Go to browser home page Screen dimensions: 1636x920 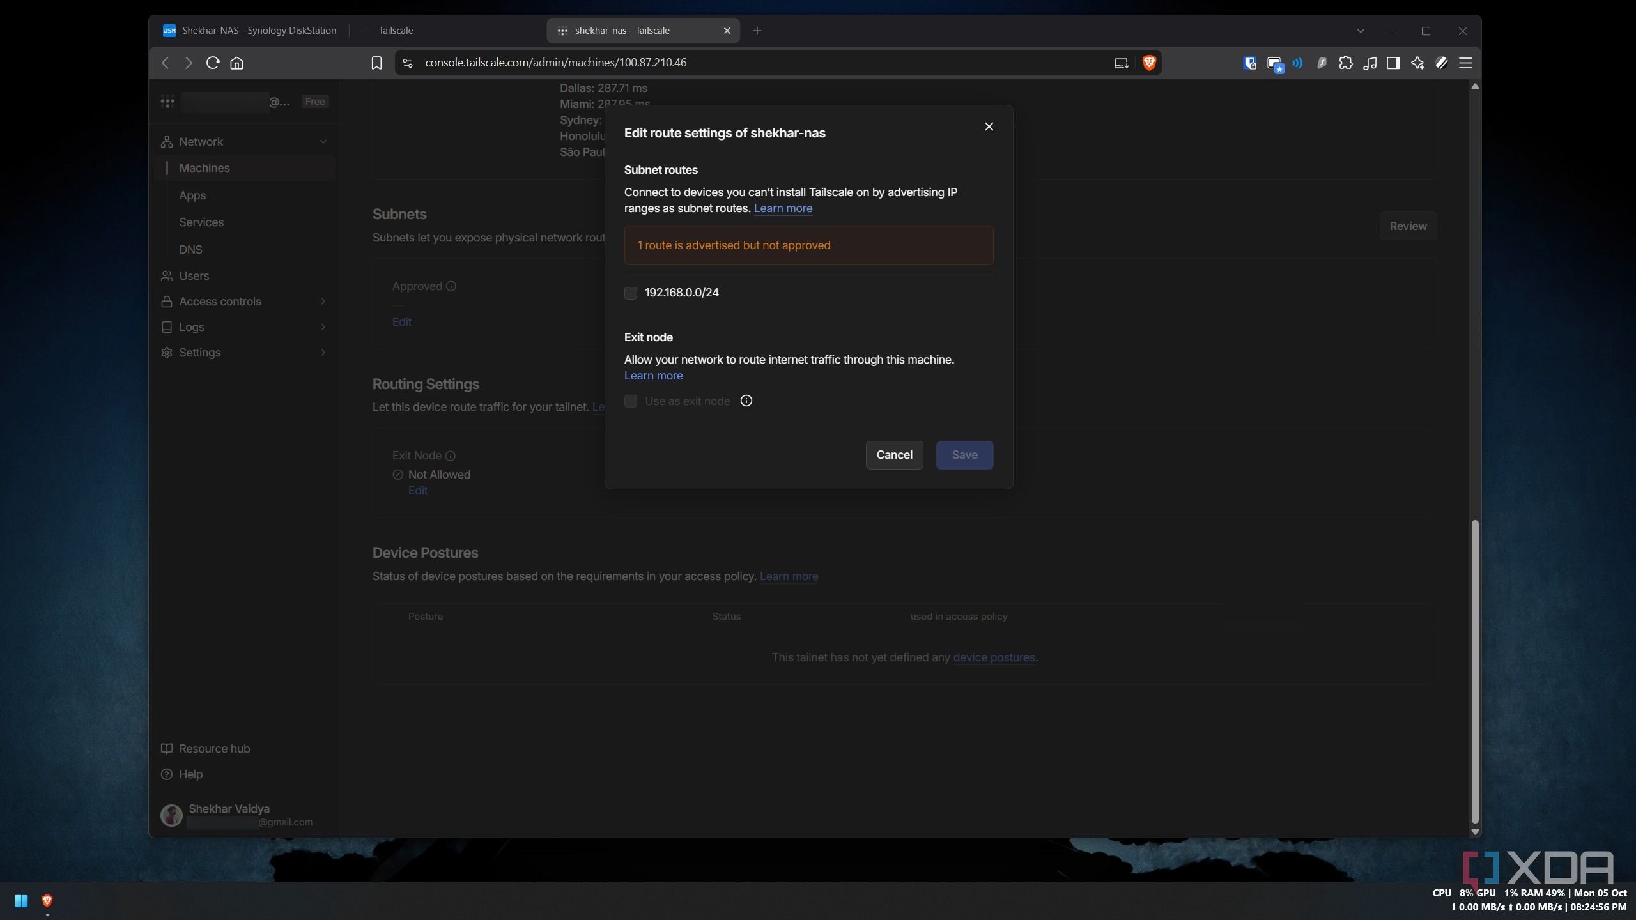click(236, 63)
